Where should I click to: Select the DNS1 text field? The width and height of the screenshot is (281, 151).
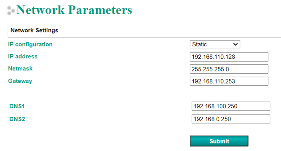pos(231,106)
